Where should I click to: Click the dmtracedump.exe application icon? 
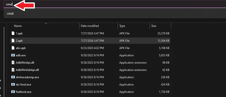point(13,77)
